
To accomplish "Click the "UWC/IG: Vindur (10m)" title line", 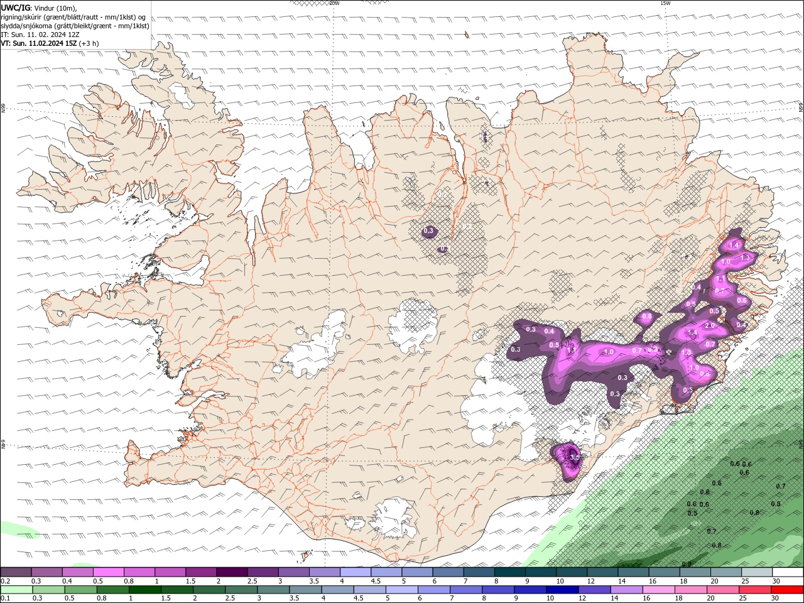I will (39, 8).
